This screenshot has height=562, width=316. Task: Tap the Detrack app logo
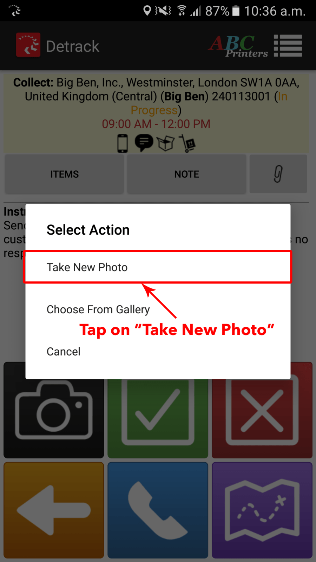pyautogui.click(x=28, y=45)
